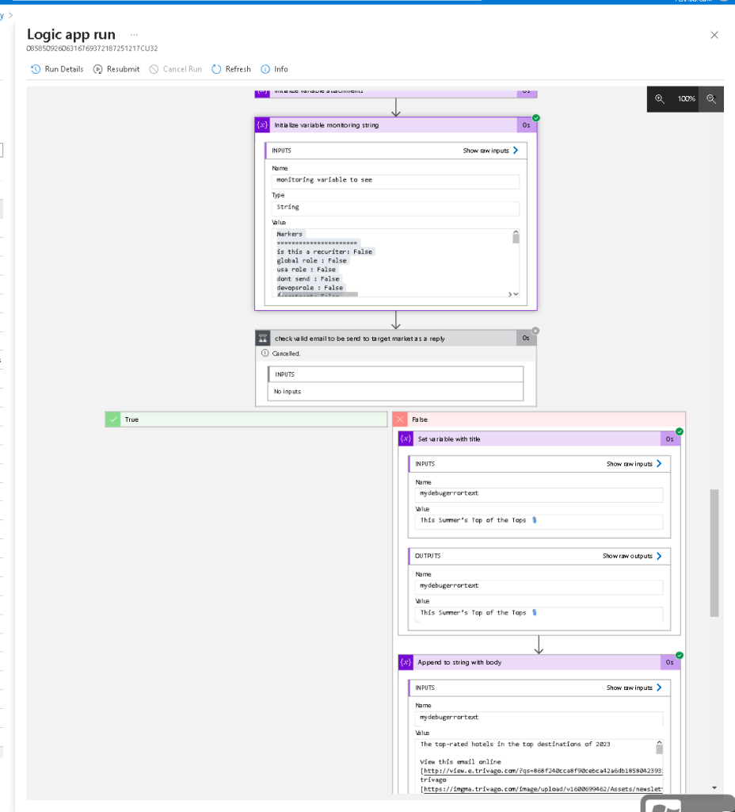This screenshot has height=812, width=735.
Task: Click the True branch checkmark icon
Action: (113, 419)
